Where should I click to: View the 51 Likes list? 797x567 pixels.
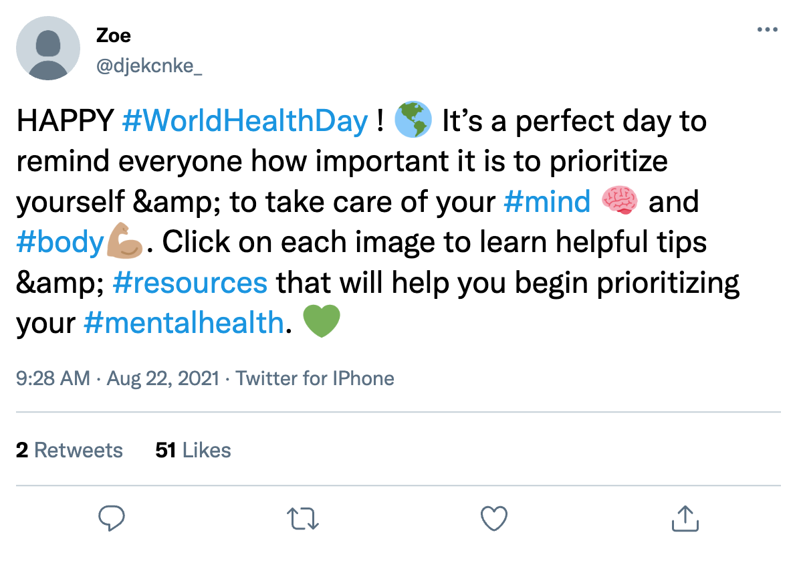point(193,450)
